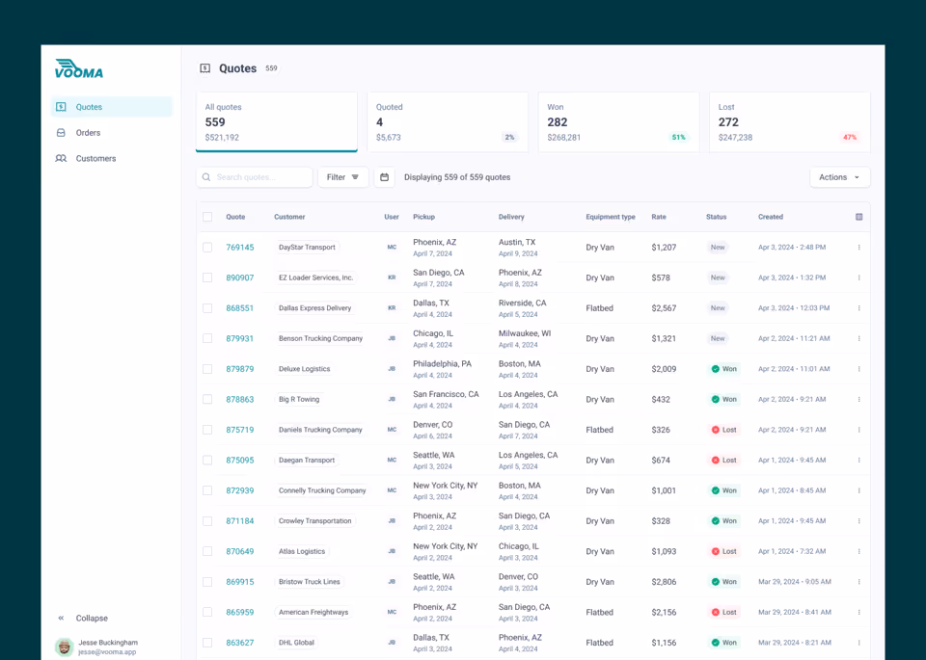Open the three-dot menu for quote 769145

click(x=859, y=247)
